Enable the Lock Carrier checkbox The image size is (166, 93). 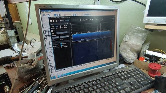54,47
